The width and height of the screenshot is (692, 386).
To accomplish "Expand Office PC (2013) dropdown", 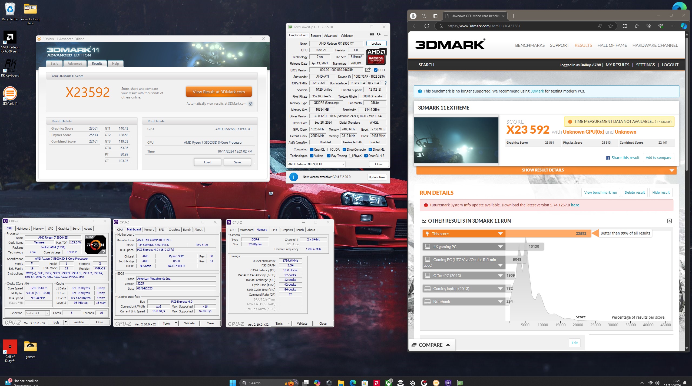I will [500, 276].
